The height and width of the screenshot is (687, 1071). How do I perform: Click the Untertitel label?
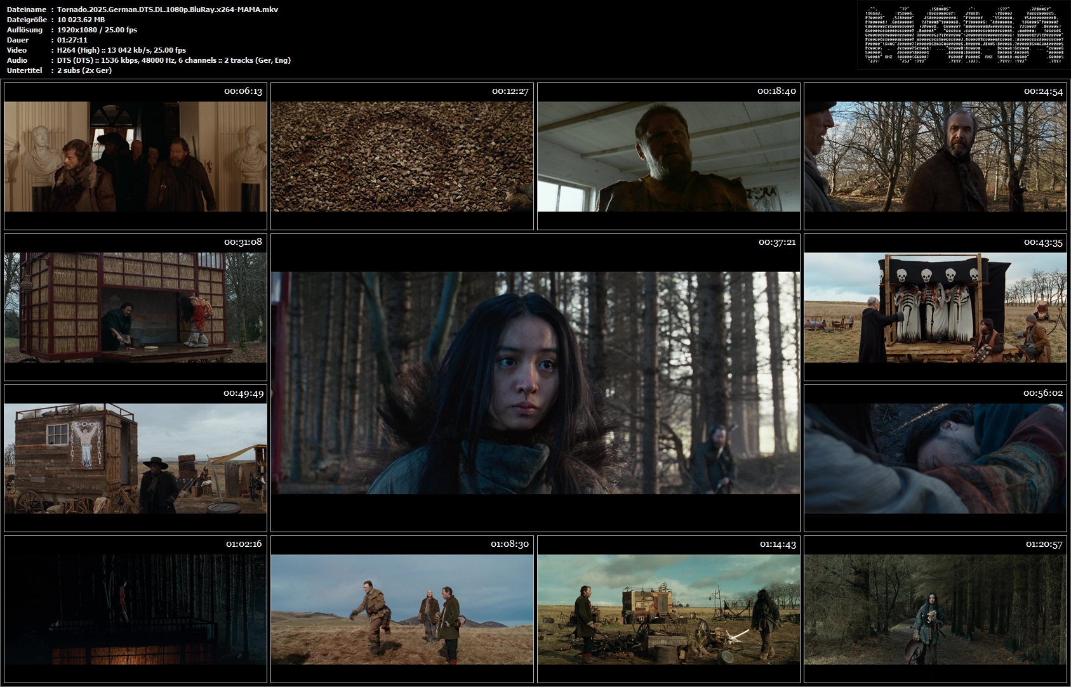pyautogui.click(x=24, y=70)
